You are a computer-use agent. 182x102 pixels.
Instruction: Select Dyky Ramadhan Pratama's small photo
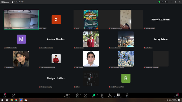pyautogui.click(x=56, y=59)
